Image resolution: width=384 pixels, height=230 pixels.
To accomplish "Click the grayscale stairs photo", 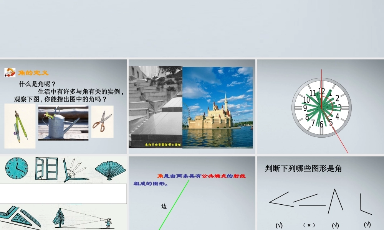I will point(156,107).
